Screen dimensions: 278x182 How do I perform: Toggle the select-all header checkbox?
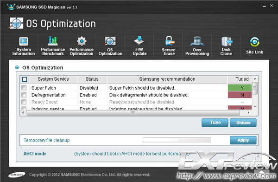point(25,79)
